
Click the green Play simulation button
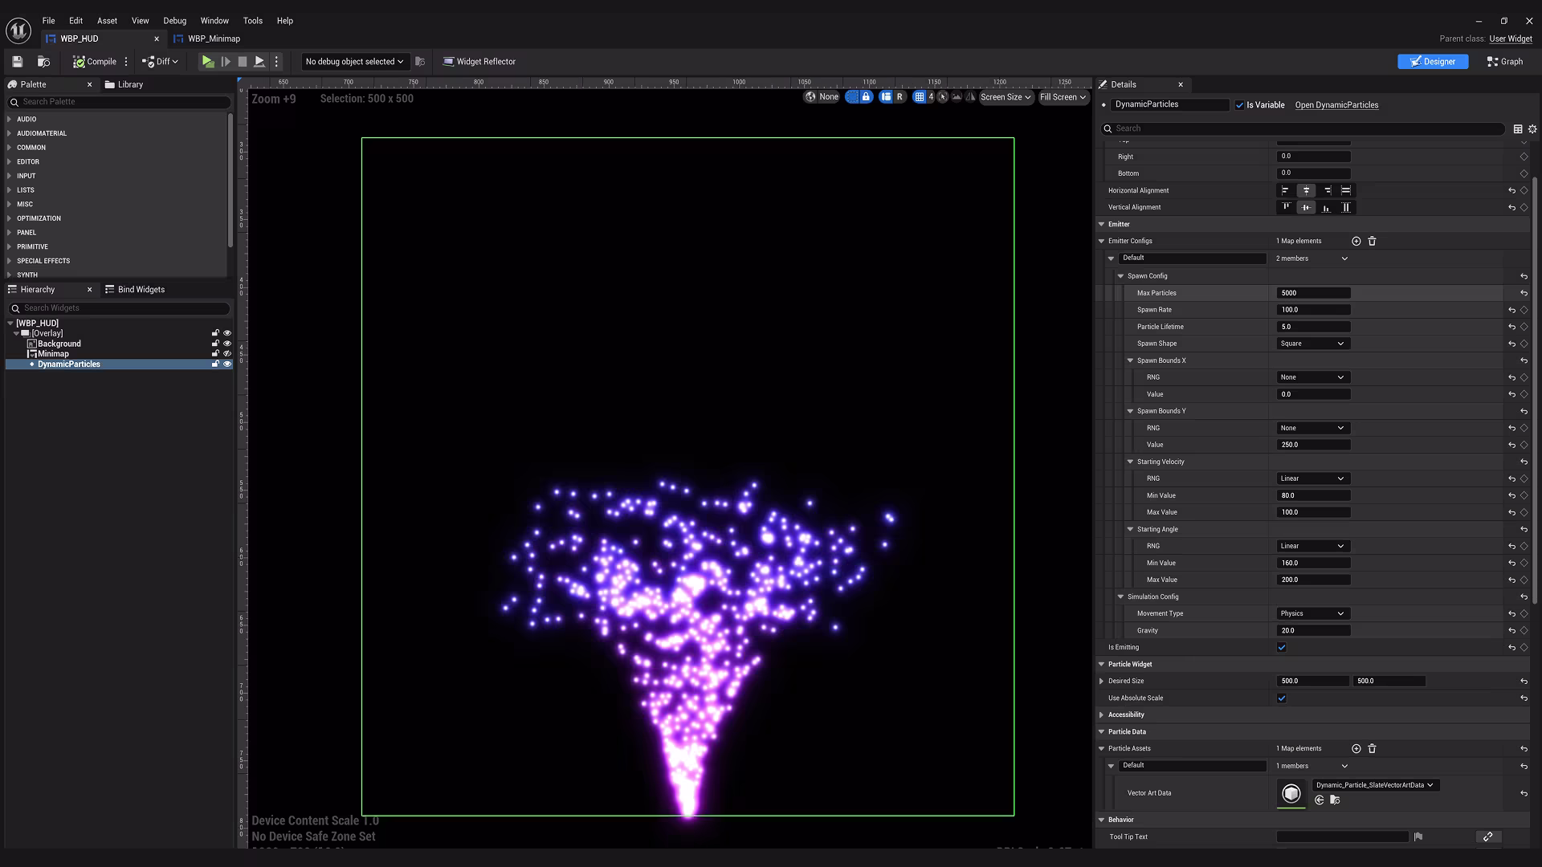pos(207,62)
